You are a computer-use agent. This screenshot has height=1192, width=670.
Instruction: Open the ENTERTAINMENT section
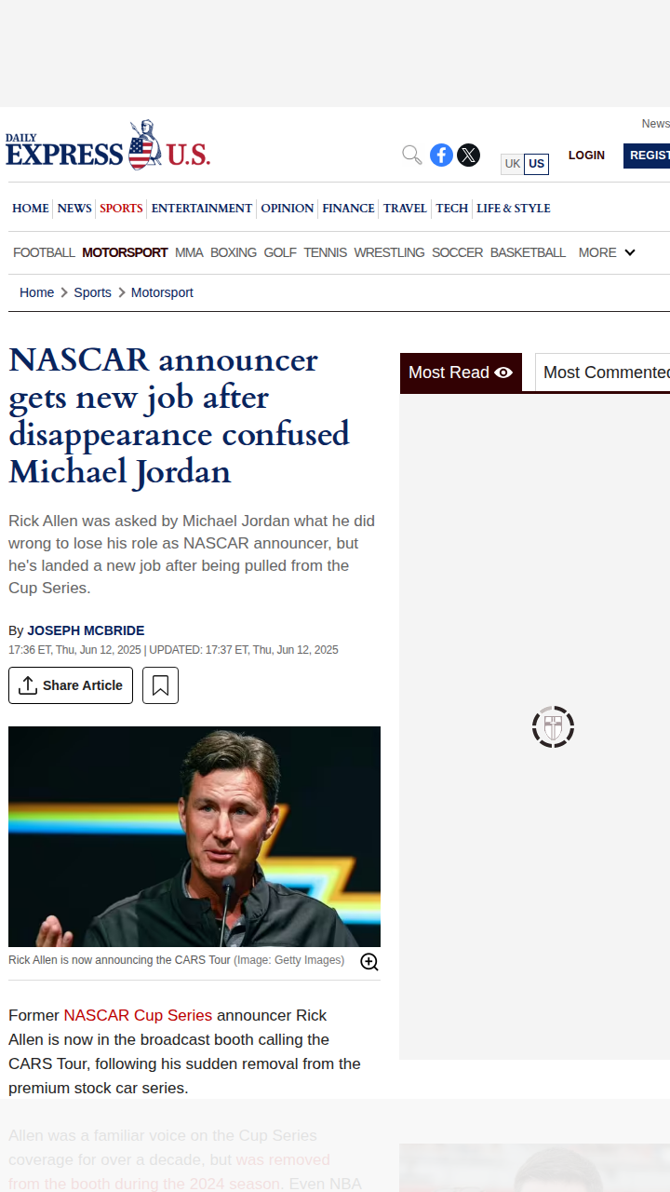pos(202,209)
